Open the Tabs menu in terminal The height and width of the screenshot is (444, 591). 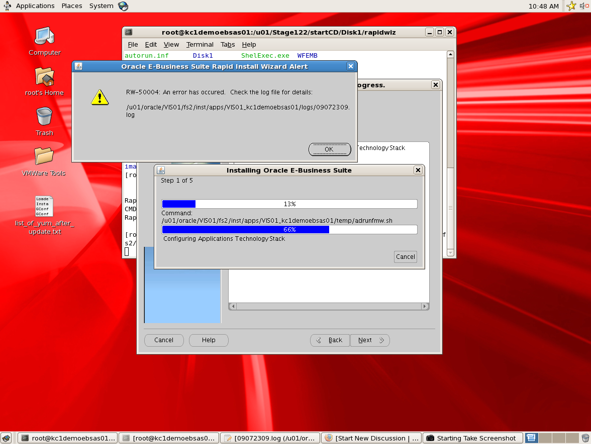pyautogui.click(x=228, y=44)
